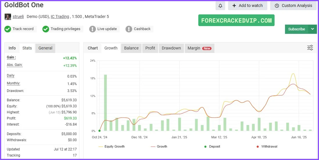Open the General tab

click(x=45, y=48)
